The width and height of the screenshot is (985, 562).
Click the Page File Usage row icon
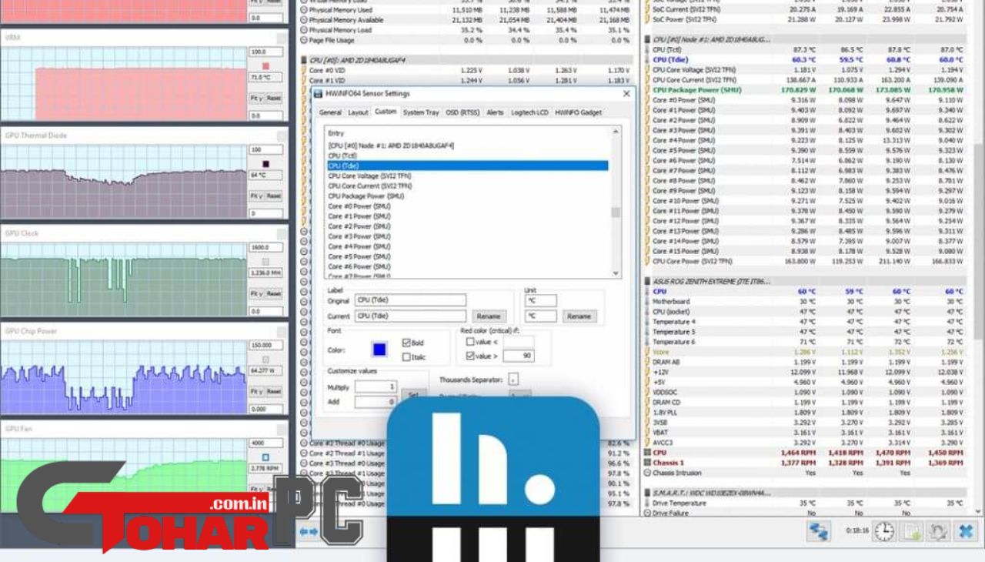[303, 40]
